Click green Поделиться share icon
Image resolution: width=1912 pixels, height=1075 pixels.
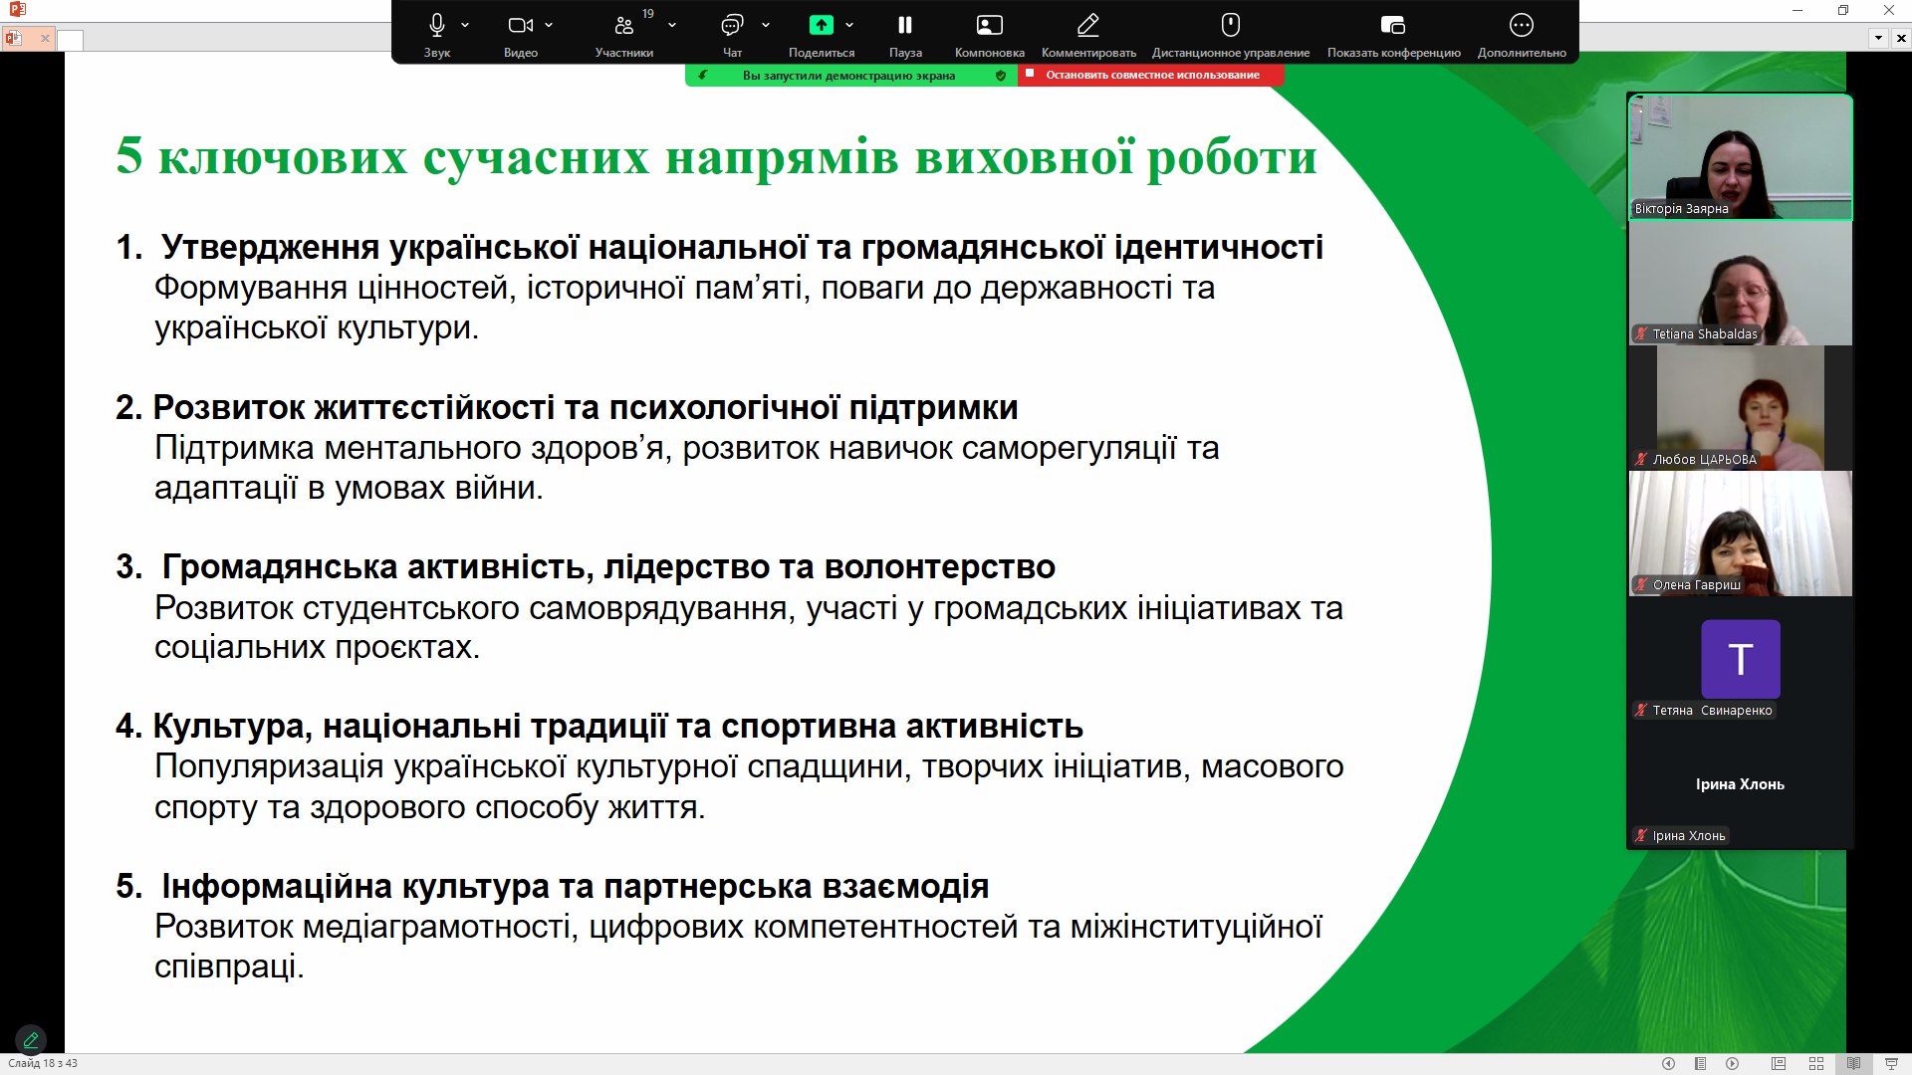(821, 25)
